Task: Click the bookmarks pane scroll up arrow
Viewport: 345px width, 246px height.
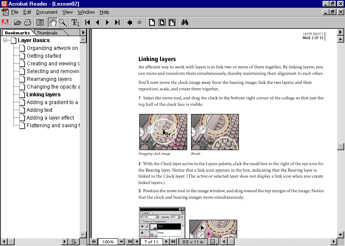Action: pyautogui.click(x=83, y=40)
